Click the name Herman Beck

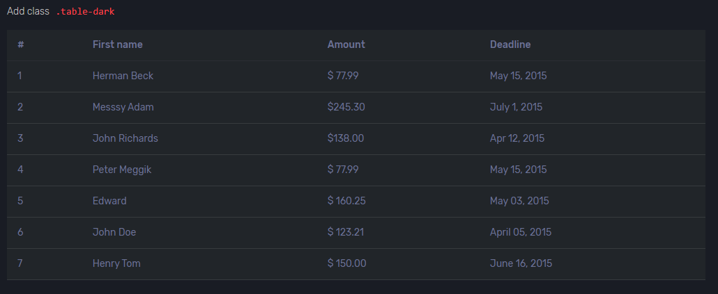click(123, 76)
